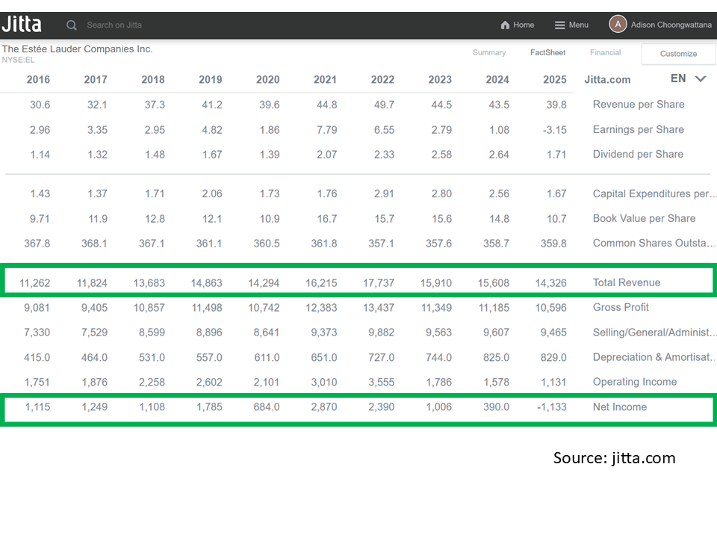Open the FactSheet tab
Screen dimensions: 717x538
point(547,53)
